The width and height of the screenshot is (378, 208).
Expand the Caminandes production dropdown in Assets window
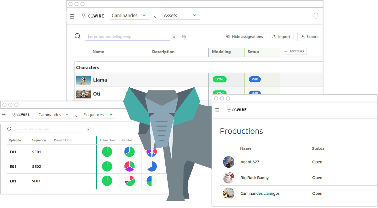129,15
